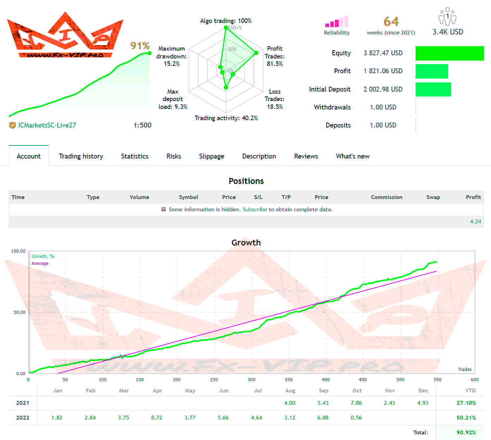
Task: Click the 2022 YTD value 50.21%
Action: tap(466, 418)
